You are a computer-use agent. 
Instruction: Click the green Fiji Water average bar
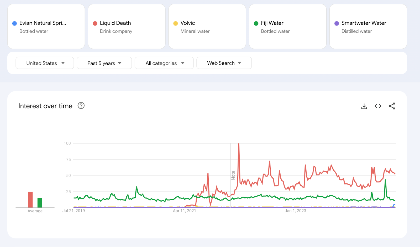point(40,203)
